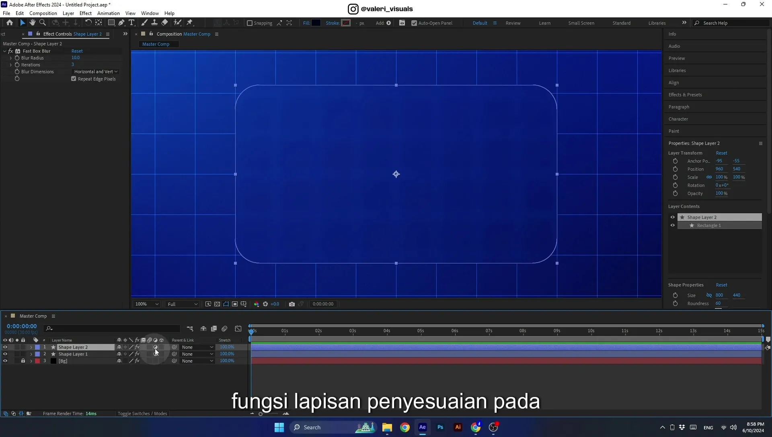
Task: Hide Shape Layer 1 in timeline
Action: pyautogui.click(x=5, y=354)
